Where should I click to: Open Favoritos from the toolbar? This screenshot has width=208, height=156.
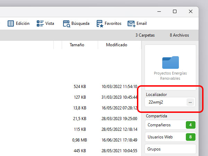[109, 23]
